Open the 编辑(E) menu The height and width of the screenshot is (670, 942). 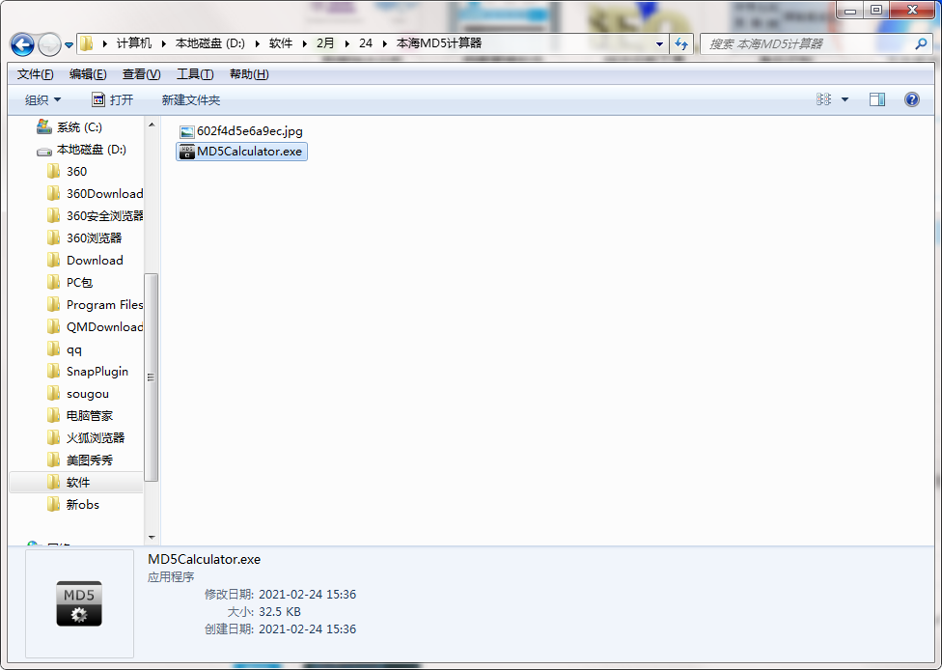click(x=88, y=74)
